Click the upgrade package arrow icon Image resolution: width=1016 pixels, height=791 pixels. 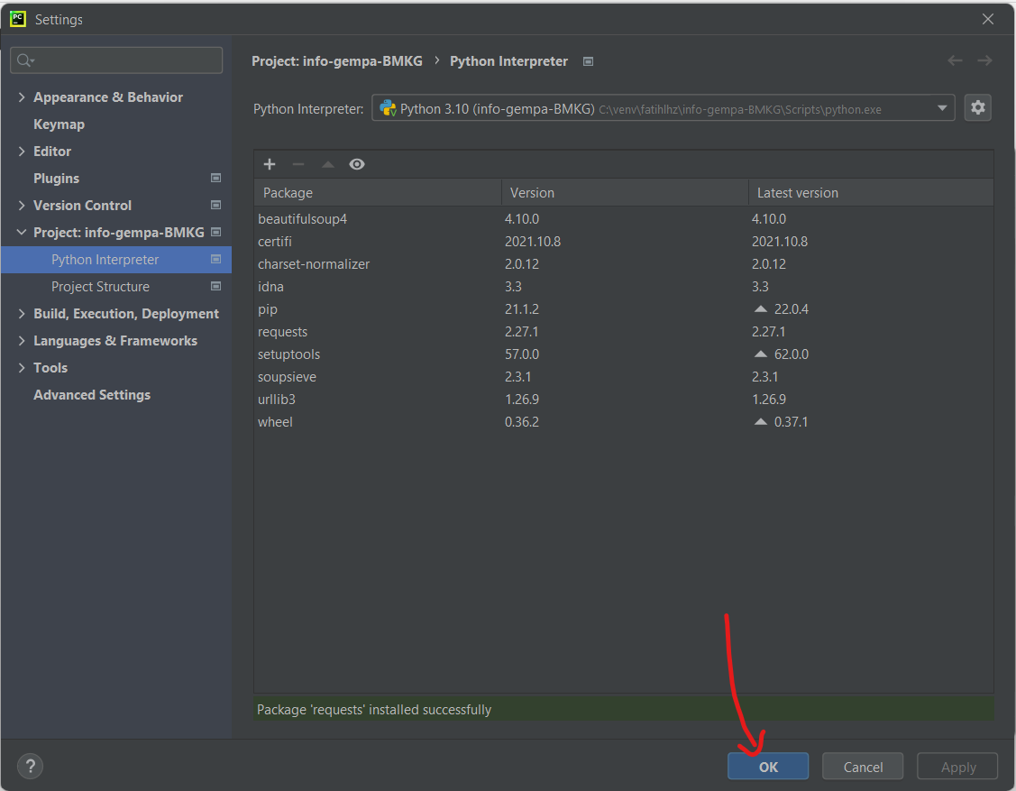[327, 164]
